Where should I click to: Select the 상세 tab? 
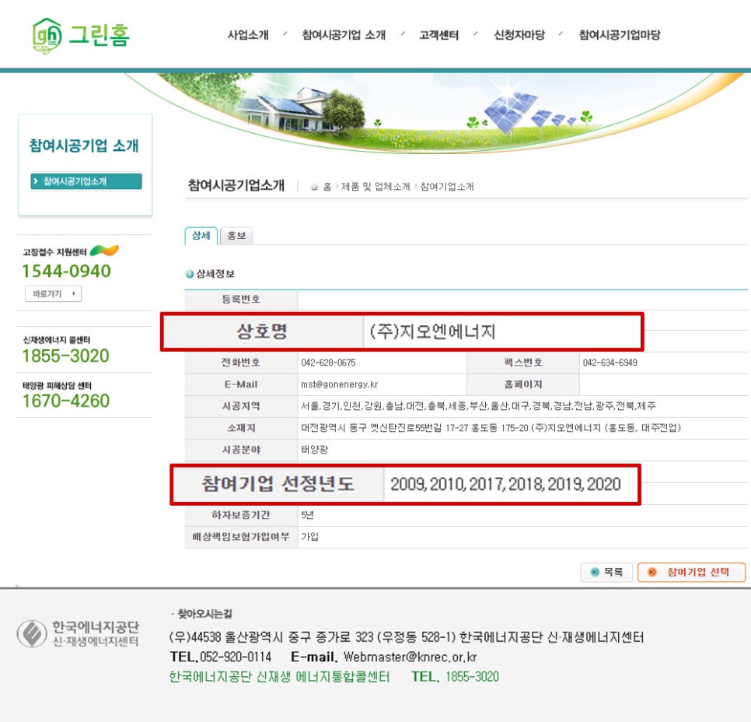(x=201, y=236)
